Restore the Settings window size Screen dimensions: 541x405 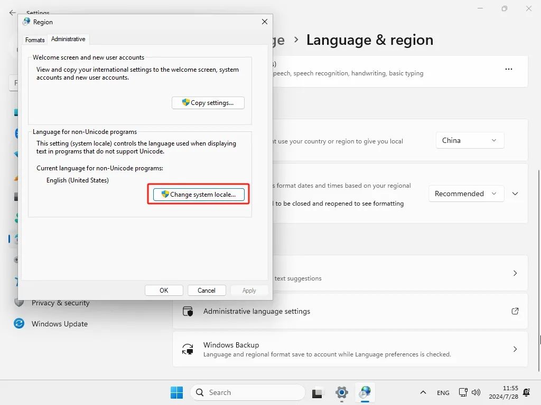(505, 8)
